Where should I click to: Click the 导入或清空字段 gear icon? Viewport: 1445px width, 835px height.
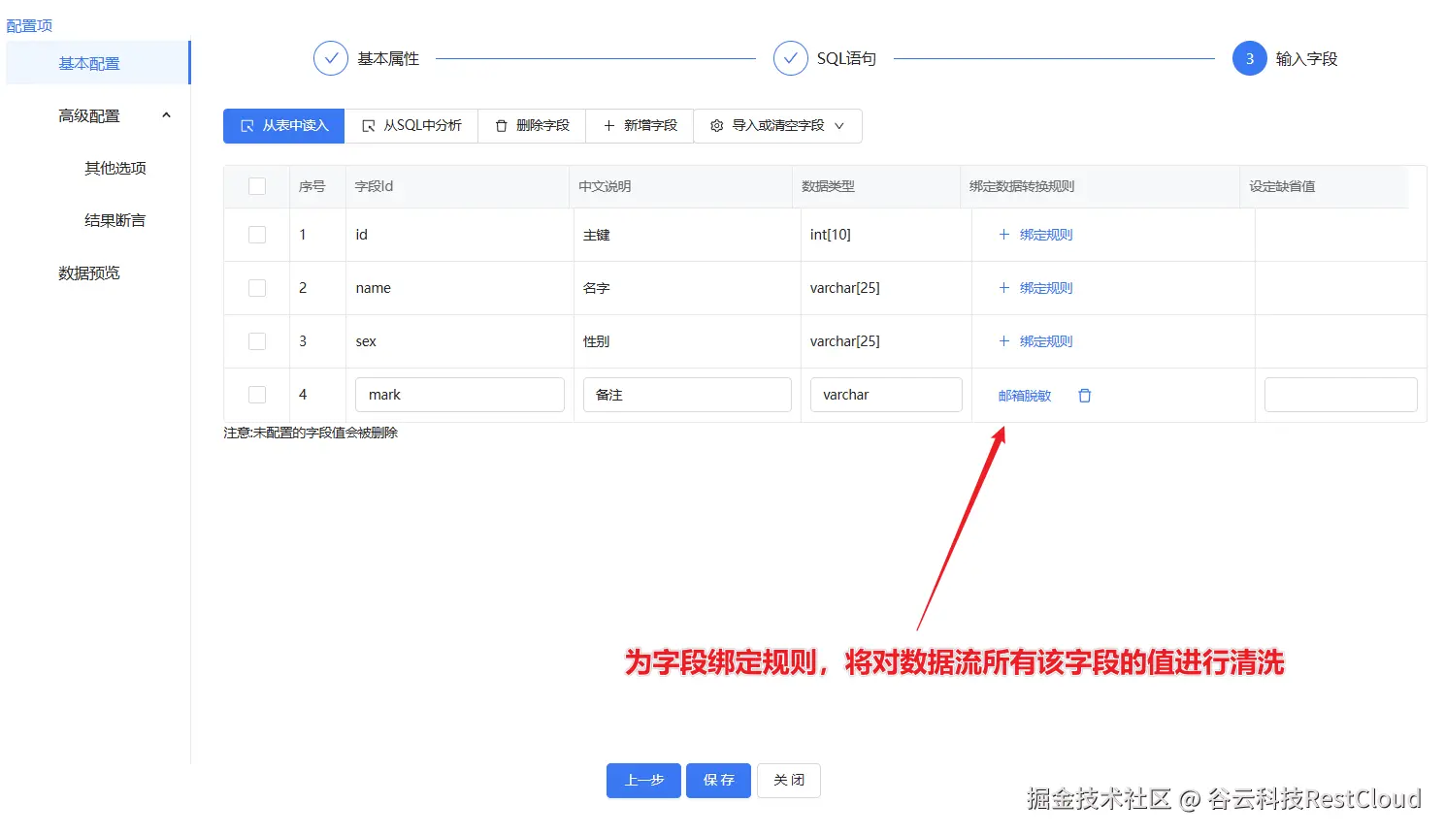[x=716, y=125]
